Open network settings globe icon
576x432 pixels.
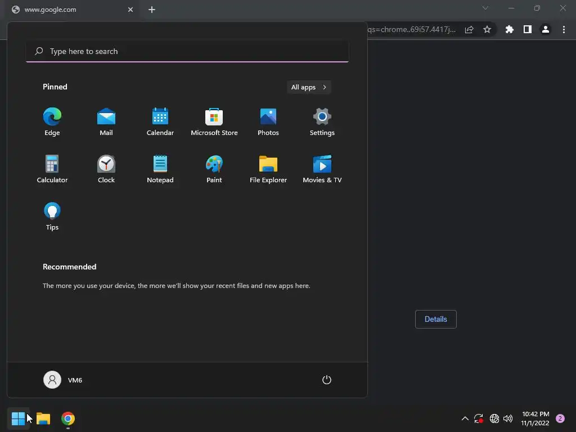pyautogui.click(x=494, y=418)
